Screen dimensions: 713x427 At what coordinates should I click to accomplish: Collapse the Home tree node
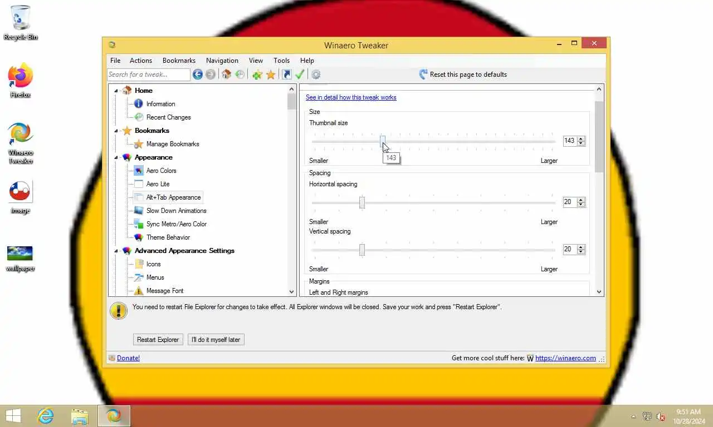[x=116, y=91]
